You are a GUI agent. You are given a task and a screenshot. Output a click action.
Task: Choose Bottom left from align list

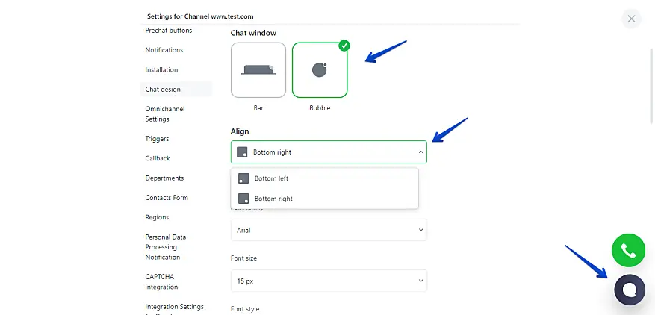point(271,178)
